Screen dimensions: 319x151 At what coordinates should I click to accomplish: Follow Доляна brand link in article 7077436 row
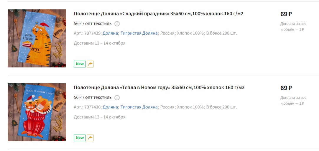pyautogui.click(x=110, y=107)
